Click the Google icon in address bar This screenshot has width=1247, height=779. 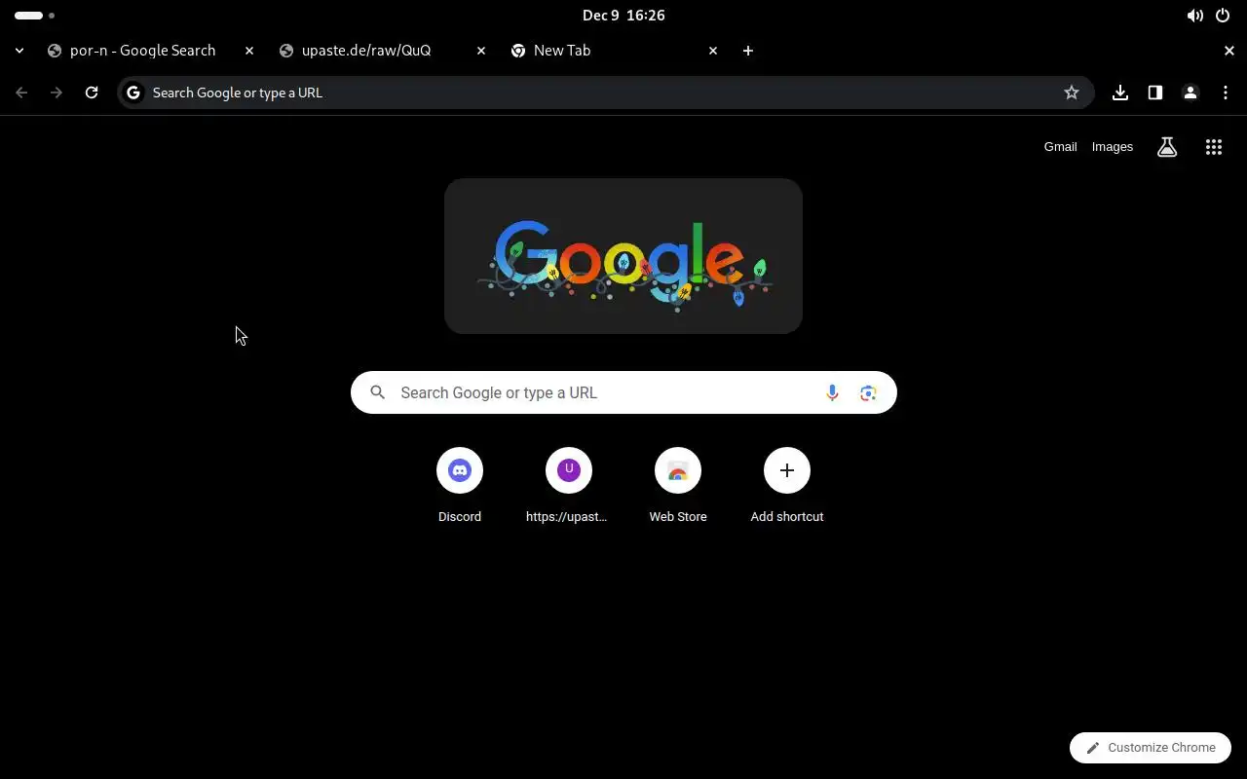(133, 93)
